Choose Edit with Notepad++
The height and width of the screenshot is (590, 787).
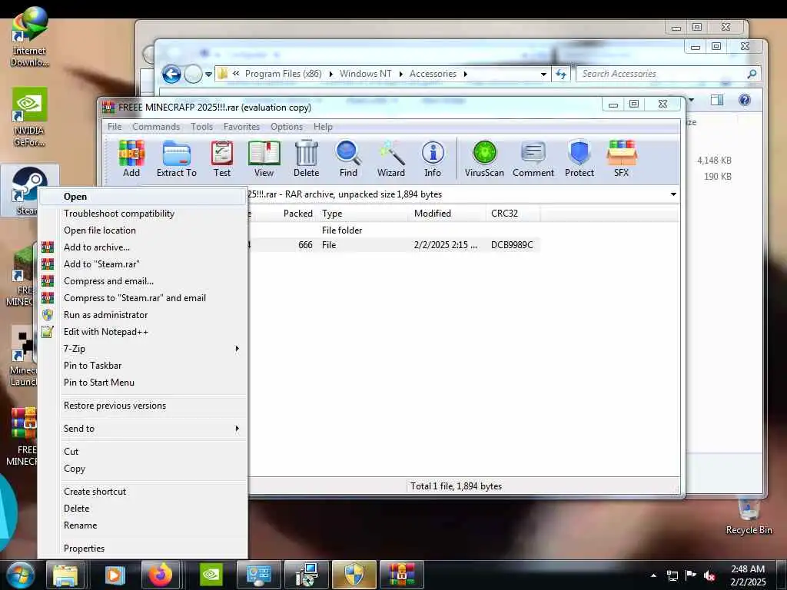(x=143, y=332)
